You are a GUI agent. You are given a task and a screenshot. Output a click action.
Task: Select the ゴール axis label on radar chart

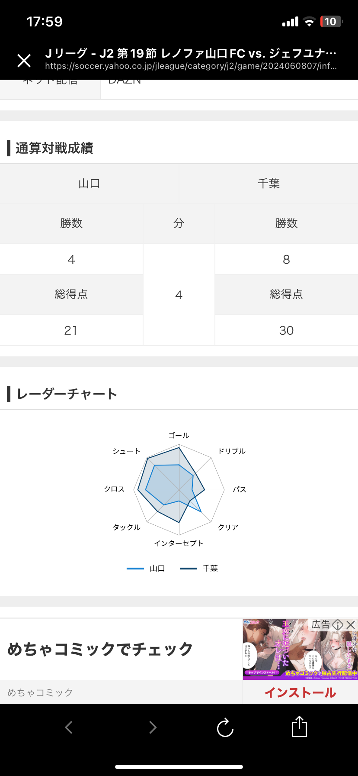tap(179, 435)
